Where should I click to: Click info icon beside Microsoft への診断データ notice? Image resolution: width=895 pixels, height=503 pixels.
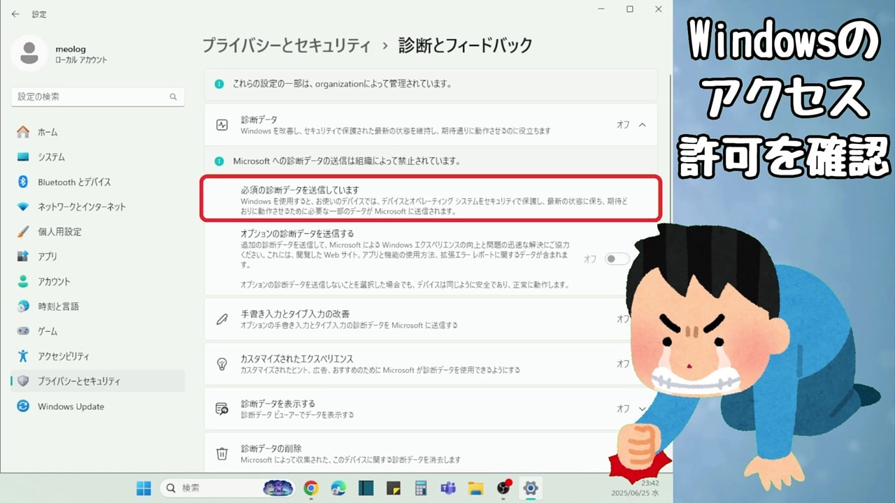(x=220, y=161)
